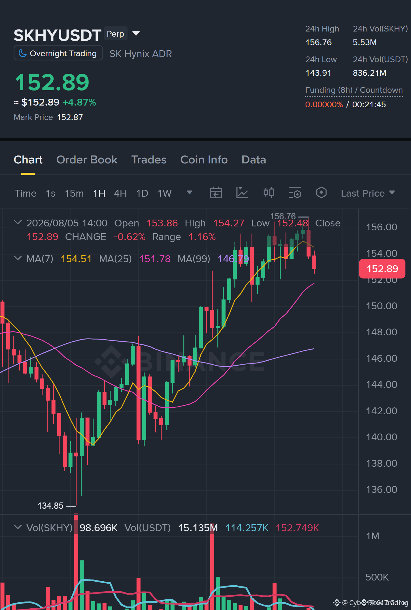Screen dimensions: 411x610
Task: Click the Funding (8h) / Countdown label
Action: 354,90
